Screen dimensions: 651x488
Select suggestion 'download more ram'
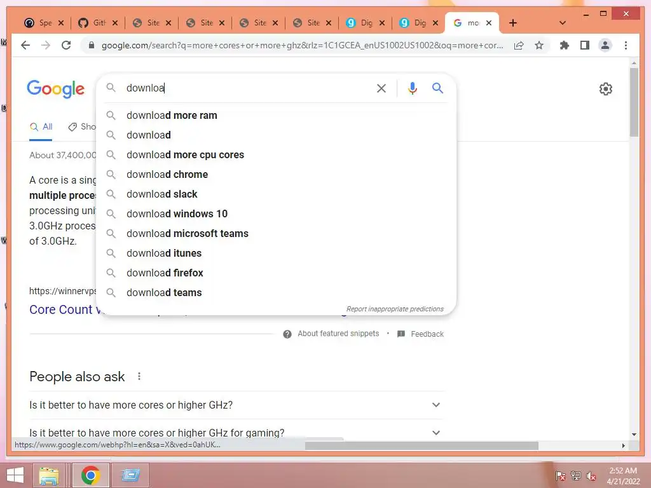(276, 116)
